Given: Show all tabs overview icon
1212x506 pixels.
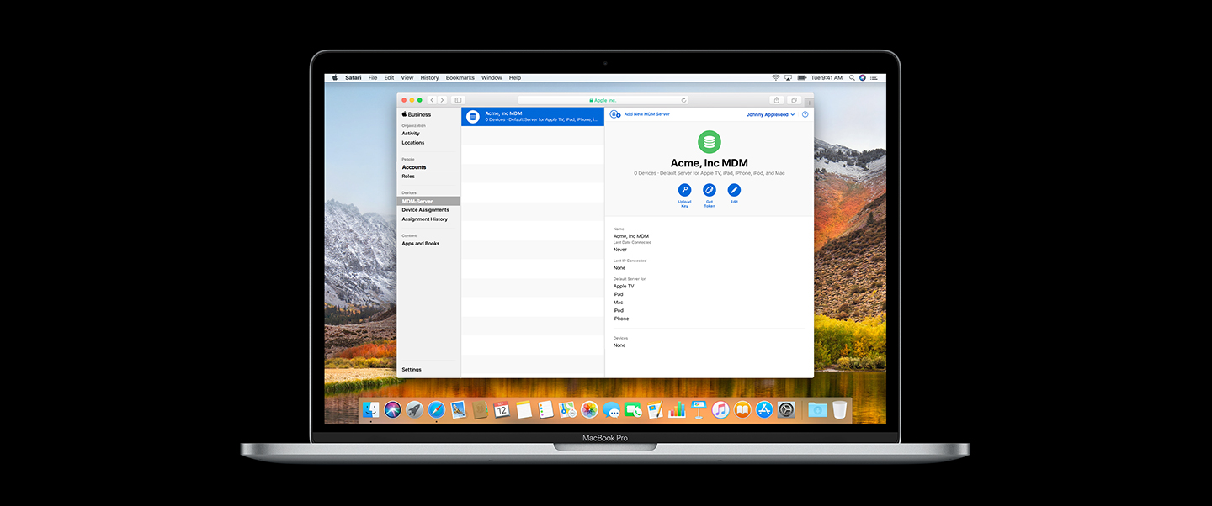Looking at the screenshot, I should click(794, 100).
